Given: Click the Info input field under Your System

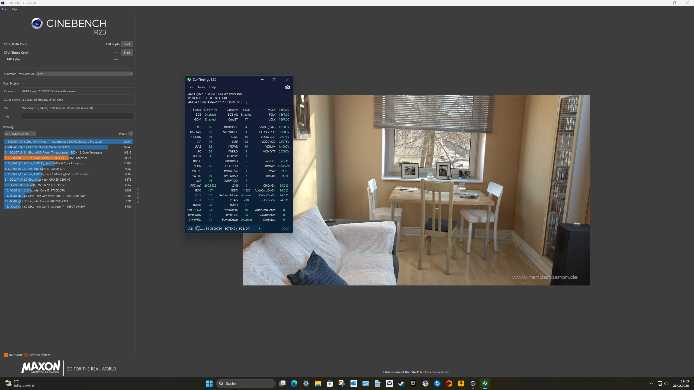Looking at the screenshot, I should coord(77,116).
